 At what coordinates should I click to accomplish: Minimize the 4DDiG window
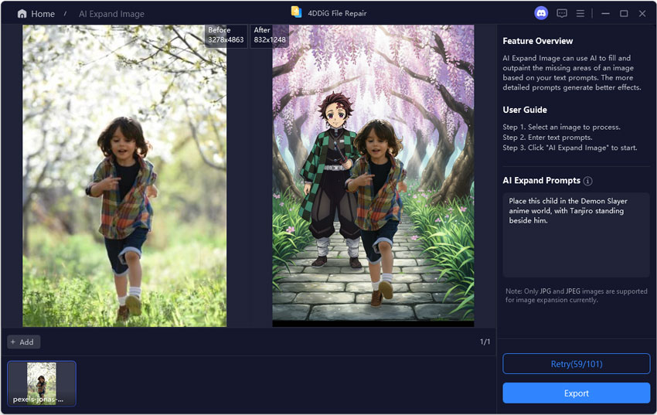604,13
